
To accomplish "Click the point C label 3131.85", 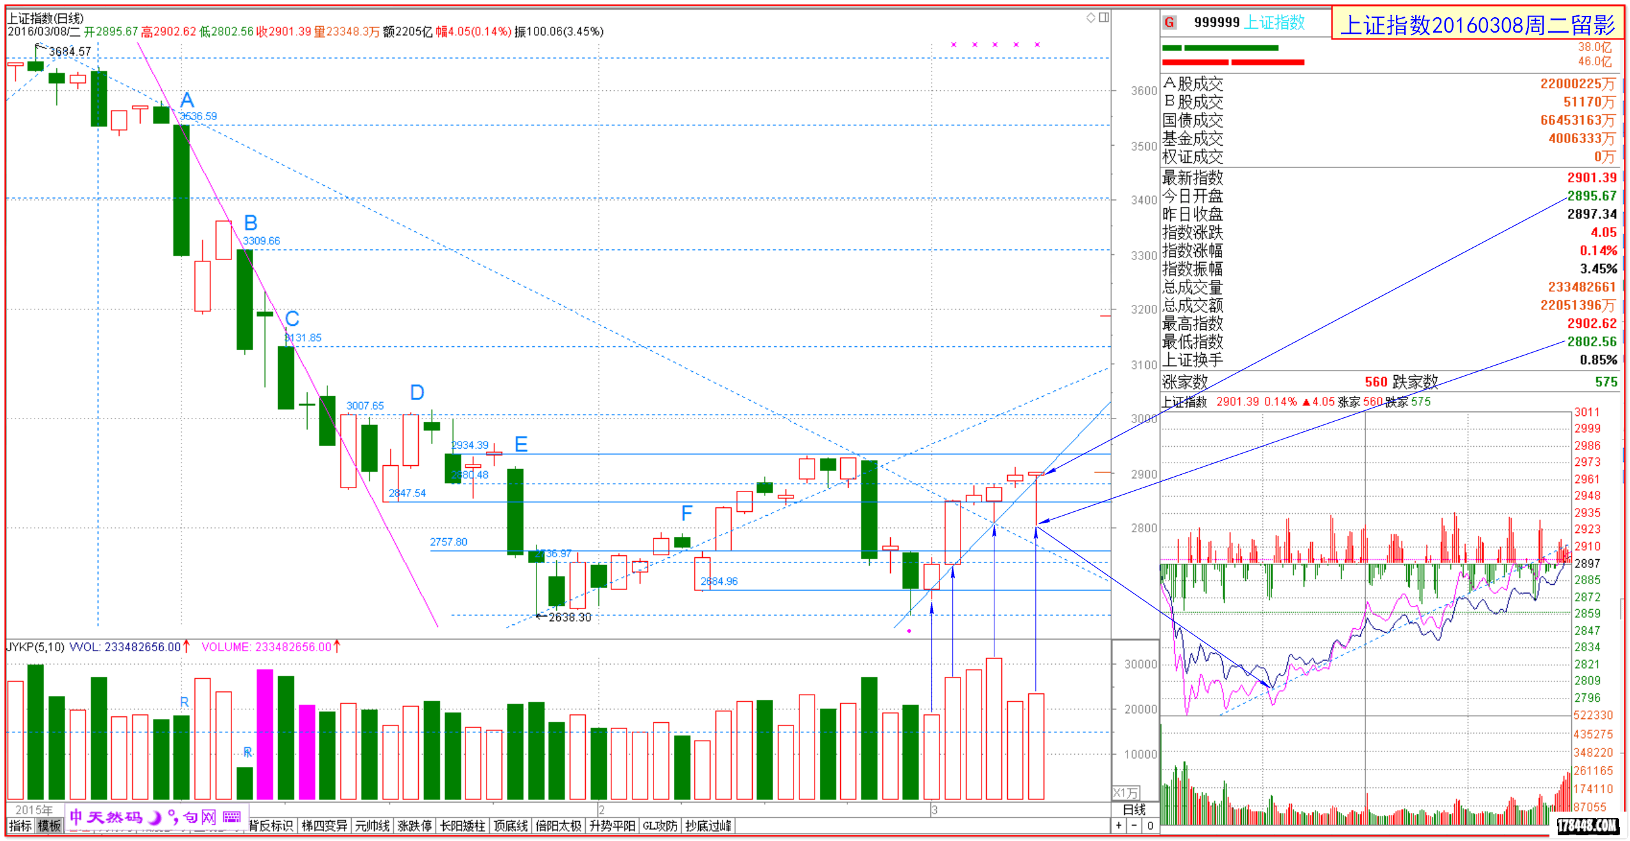I will (303, 338).
